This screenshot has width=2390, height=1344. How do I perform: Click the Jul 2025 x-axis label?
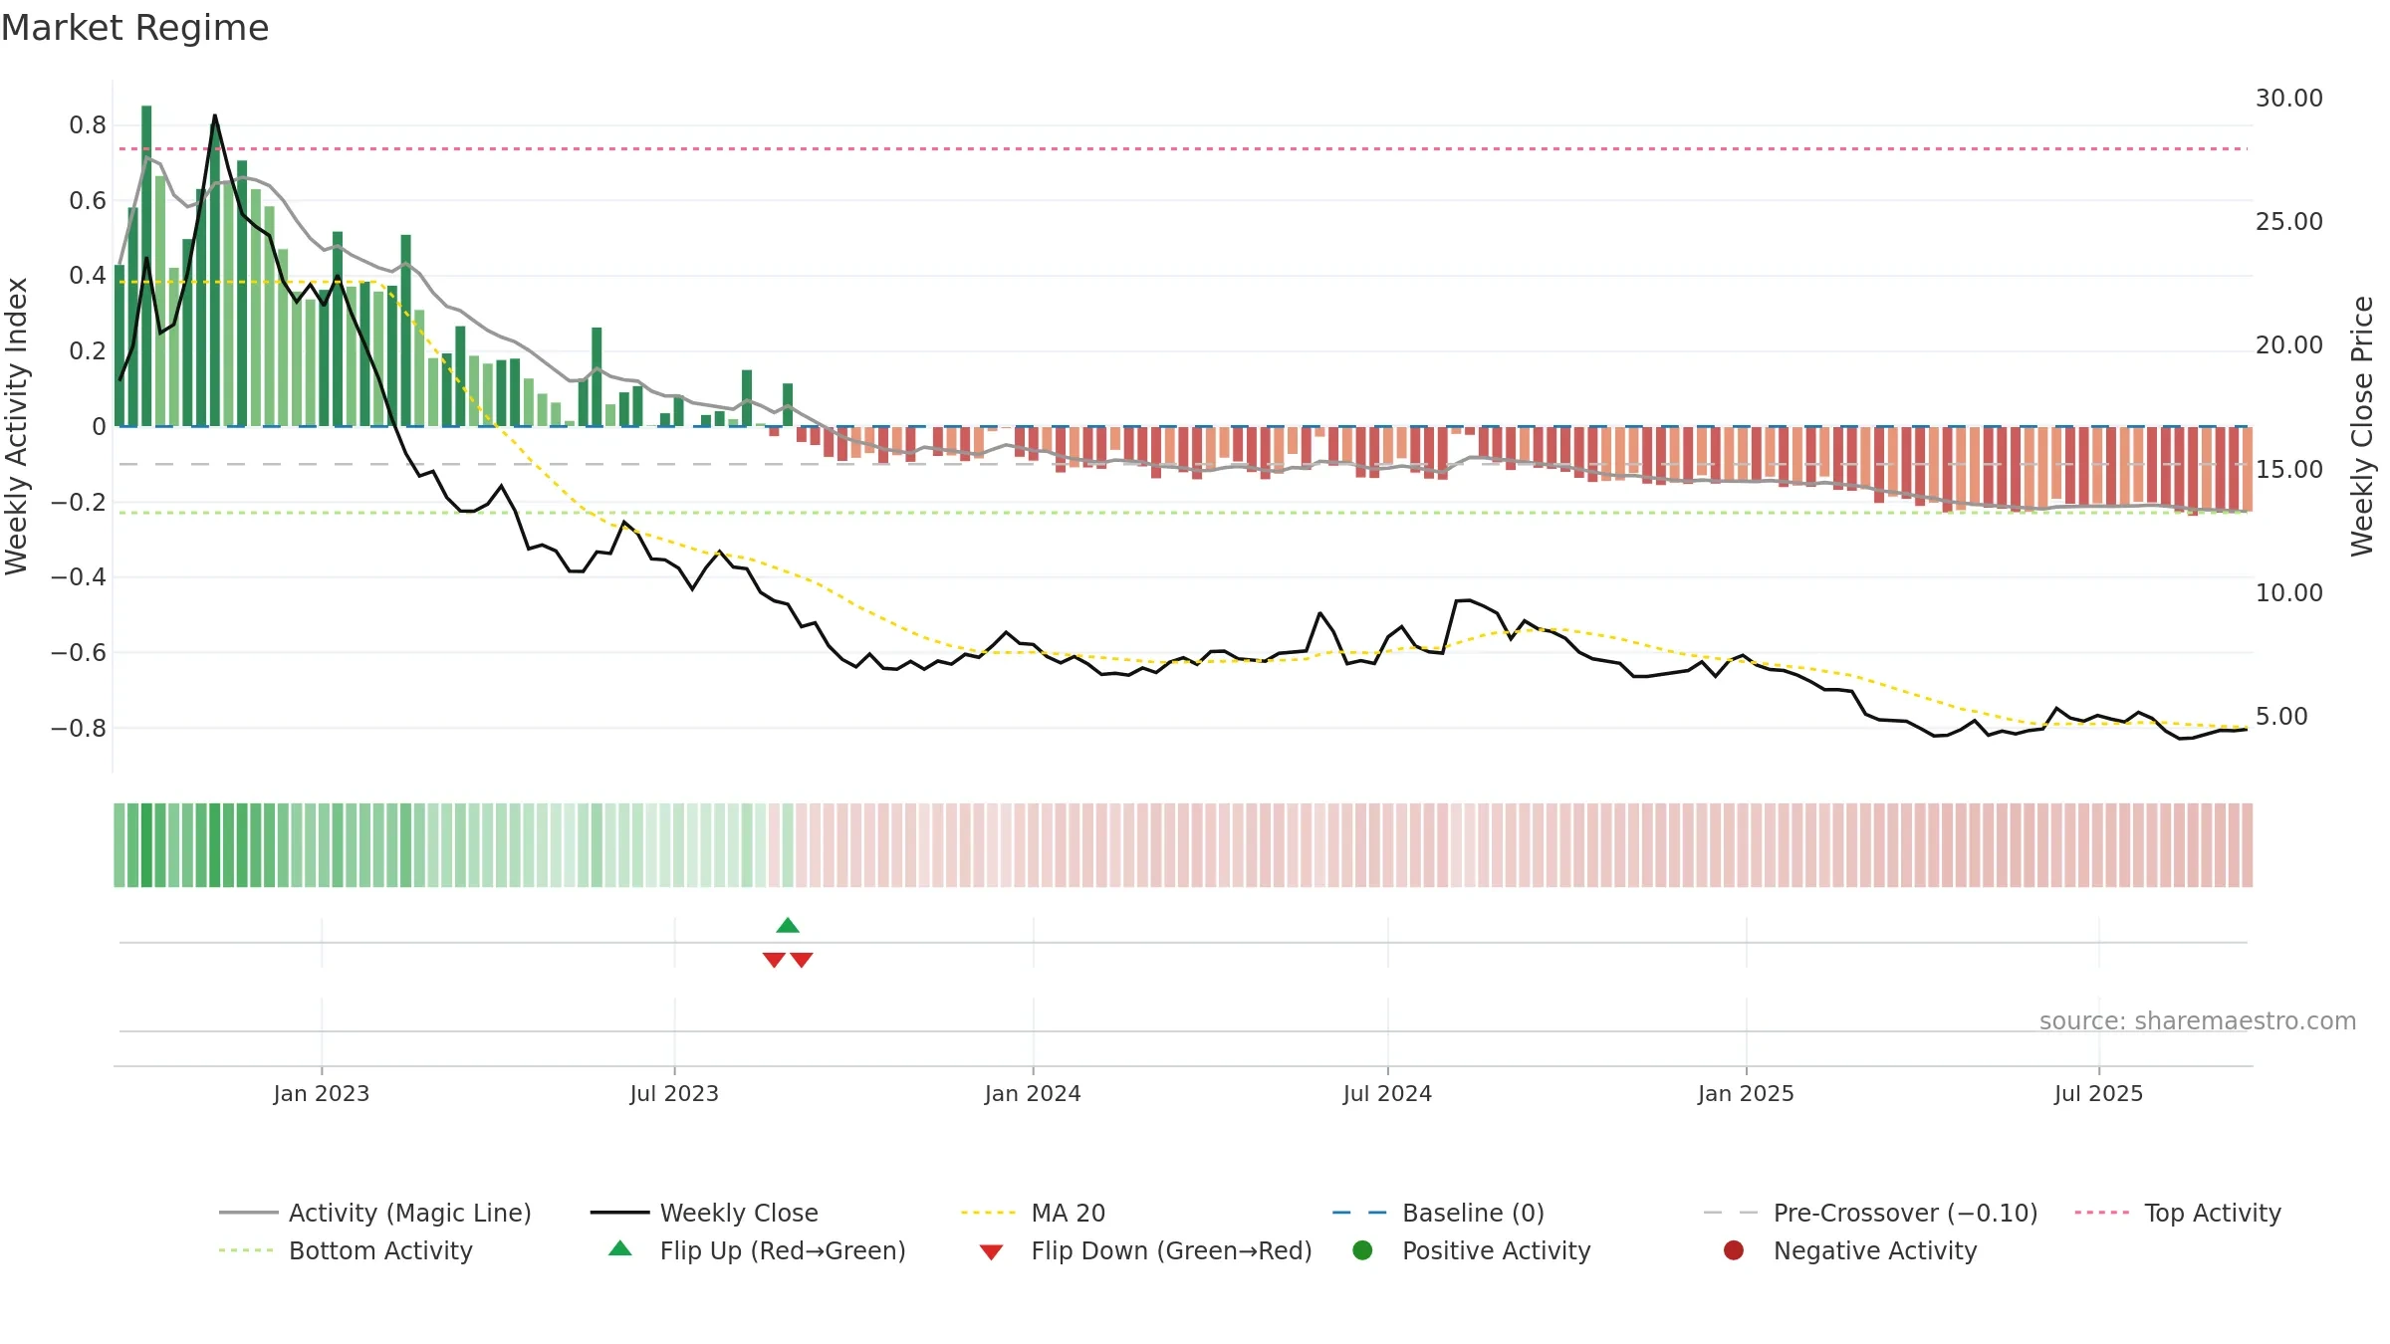[2098, 1093]
